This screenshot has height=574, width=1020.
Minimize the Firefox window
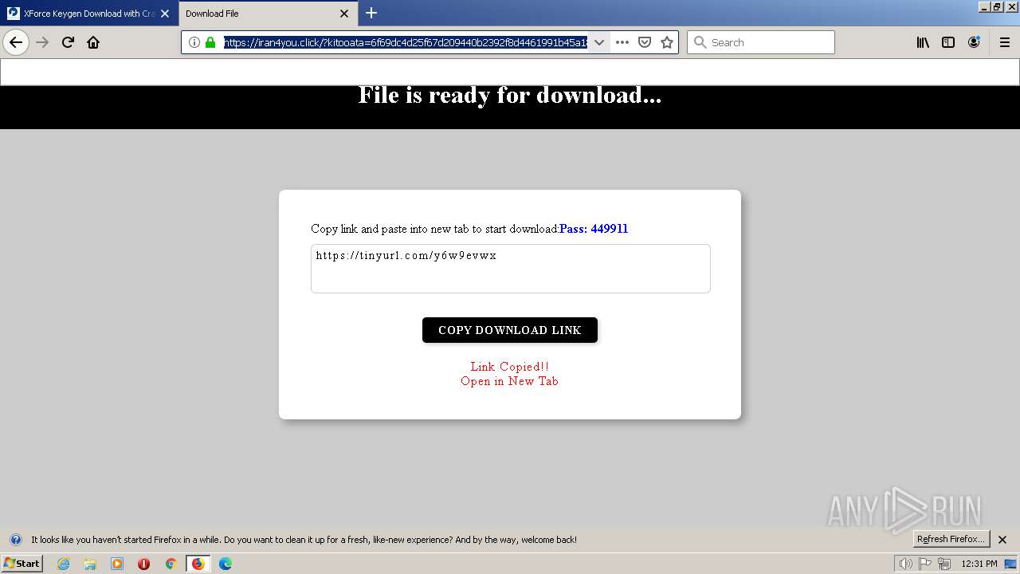coord(984,6)
